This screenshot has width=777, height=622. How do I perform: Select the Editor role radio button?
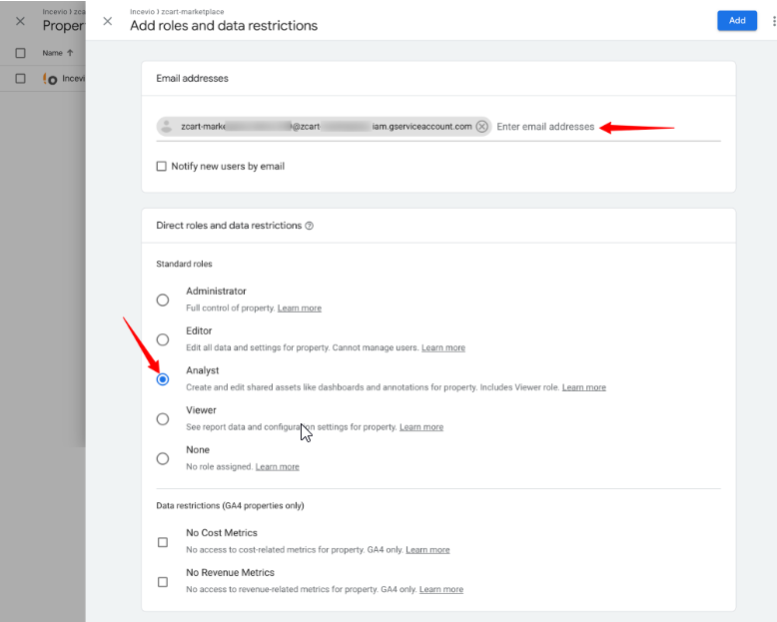(x=163, y=339)
